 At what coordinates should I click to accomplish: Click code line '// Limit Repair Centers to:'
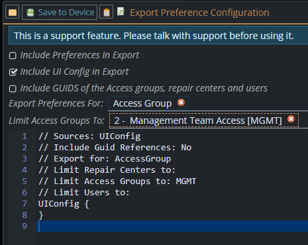pyautogui.click(x=107, y=170)
